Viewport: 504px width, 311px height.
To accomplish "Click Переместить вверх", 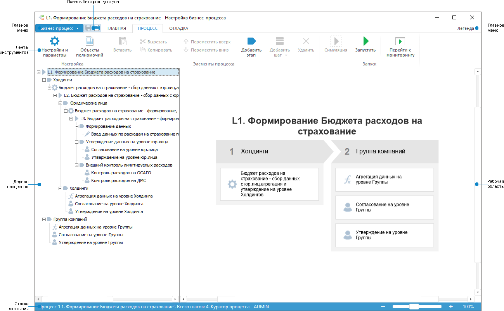I will (x=207, y=41).
